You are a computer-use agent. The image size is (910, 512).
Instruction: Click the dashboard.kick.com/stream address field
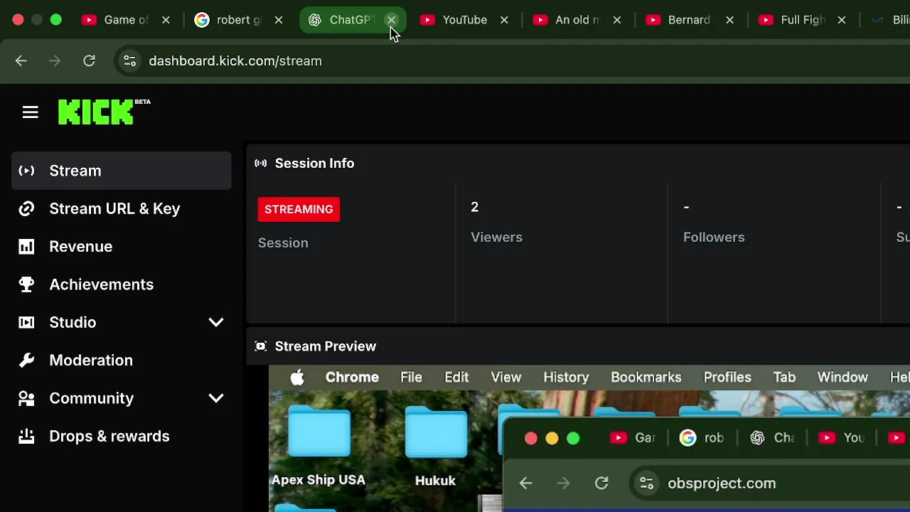coord(235,61)
